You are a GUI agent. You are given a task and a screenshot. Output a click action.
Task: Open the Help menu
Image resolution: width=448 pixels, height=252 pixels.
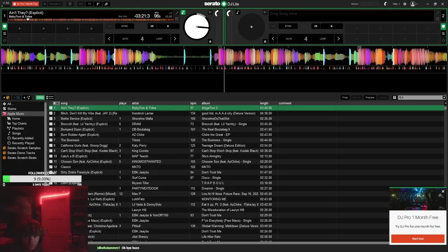click(396, 4)
